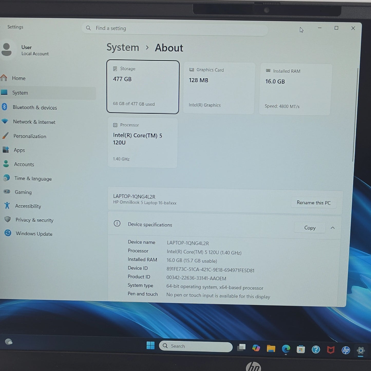
Task: Click the Windows Update refresh icon
Action: (8, 233)
